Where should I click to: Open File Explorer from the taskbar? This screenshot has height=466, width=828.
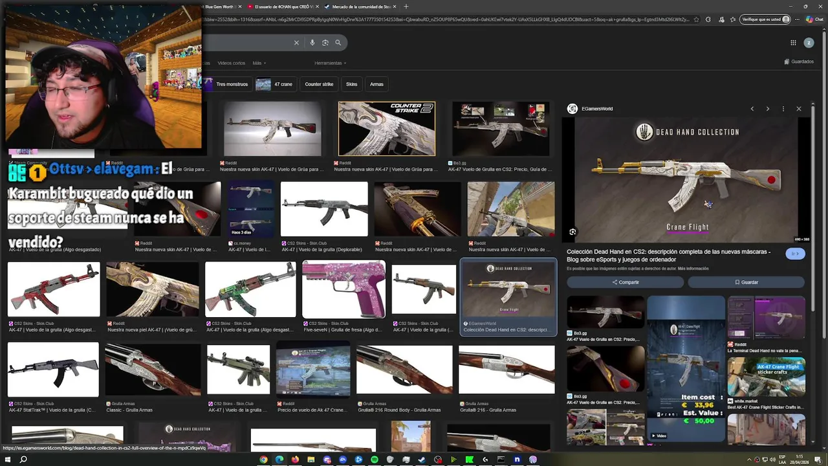point(310,460)
